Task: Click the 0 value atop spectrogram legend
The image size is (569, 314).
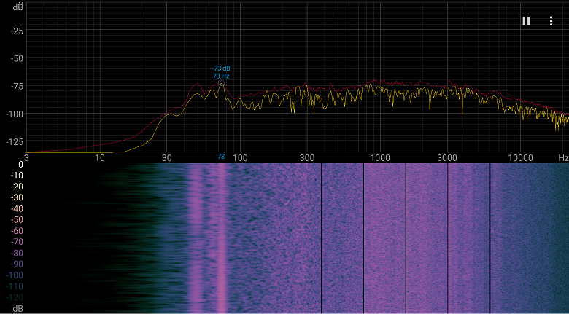Action: 21,165
